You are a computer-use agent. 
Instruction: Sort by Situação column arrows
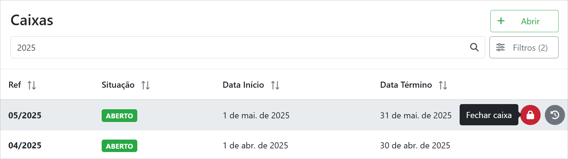(146, 85)
